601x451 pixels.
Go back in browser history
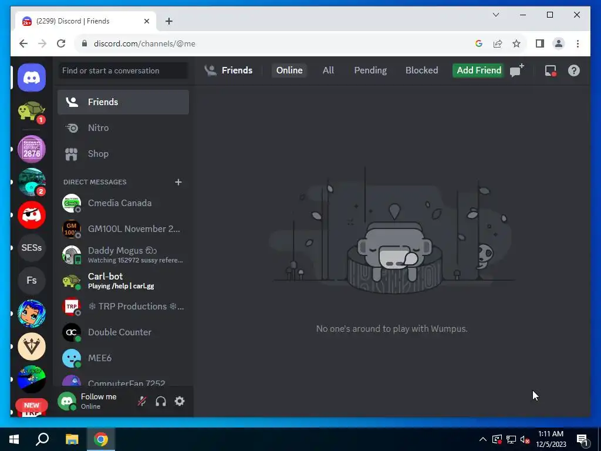pos(23,43)
